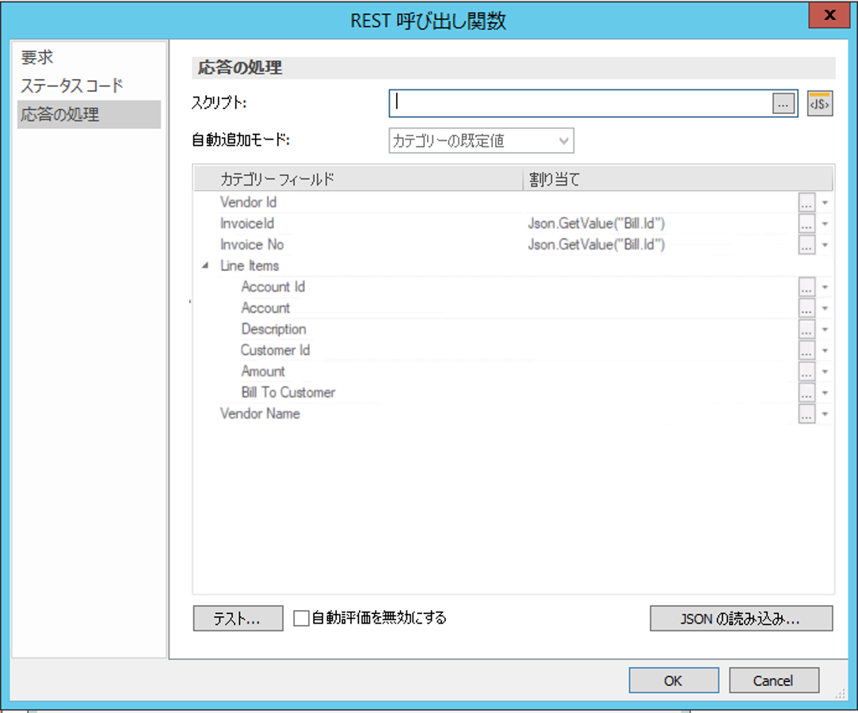Confirm with the OK button
858x713 pixels.
point(673,681)
